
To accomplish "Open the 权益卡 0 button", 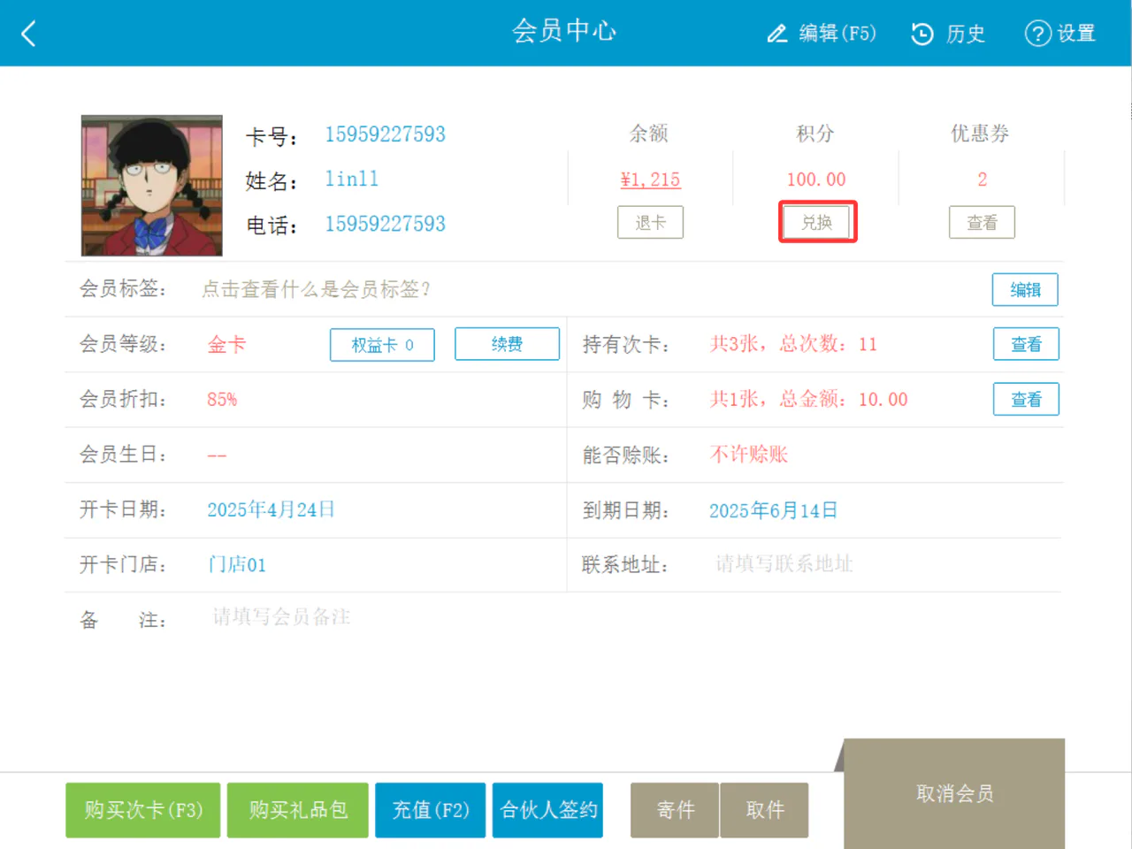I will tap(382, 345).
